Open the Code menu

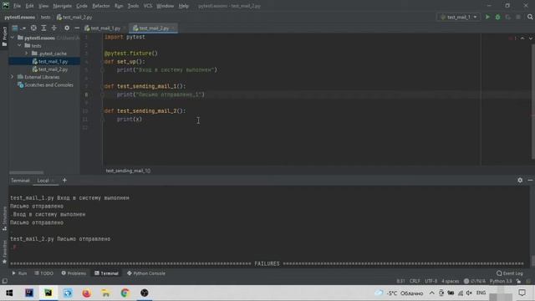82,6
